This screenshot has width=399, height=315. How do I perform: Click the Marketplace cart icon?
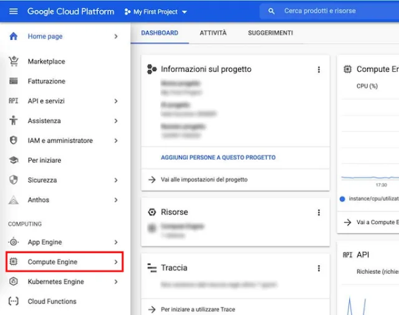13,61
